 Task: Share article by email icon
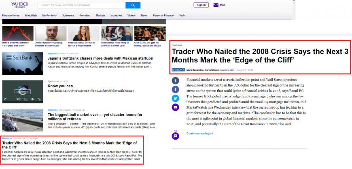(x=175, y=107)
